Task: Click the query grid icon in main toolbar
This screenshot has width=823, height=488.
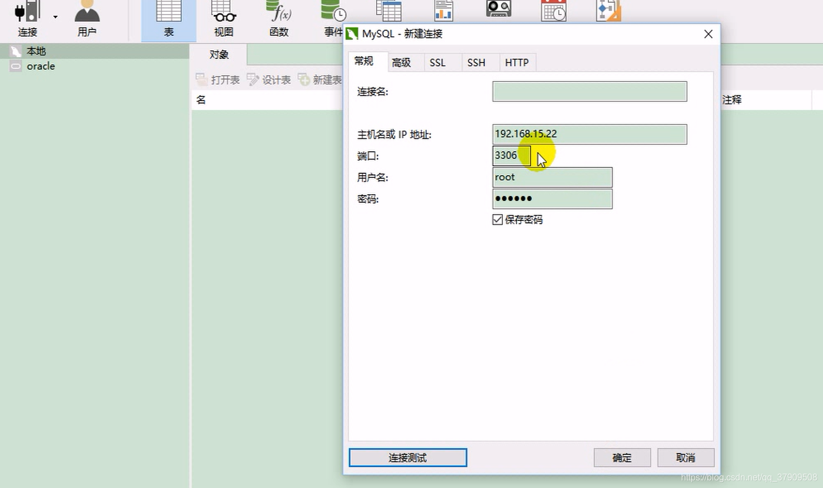Action: [x=388, y=11]
